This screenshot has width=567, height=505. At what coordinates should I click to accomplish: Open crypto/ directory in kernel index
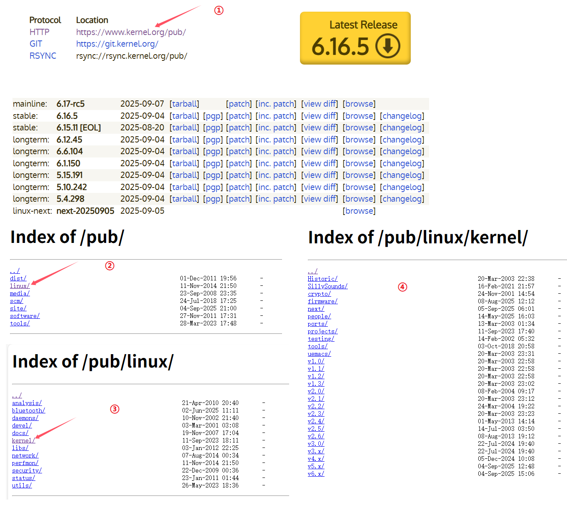point(319,294)
